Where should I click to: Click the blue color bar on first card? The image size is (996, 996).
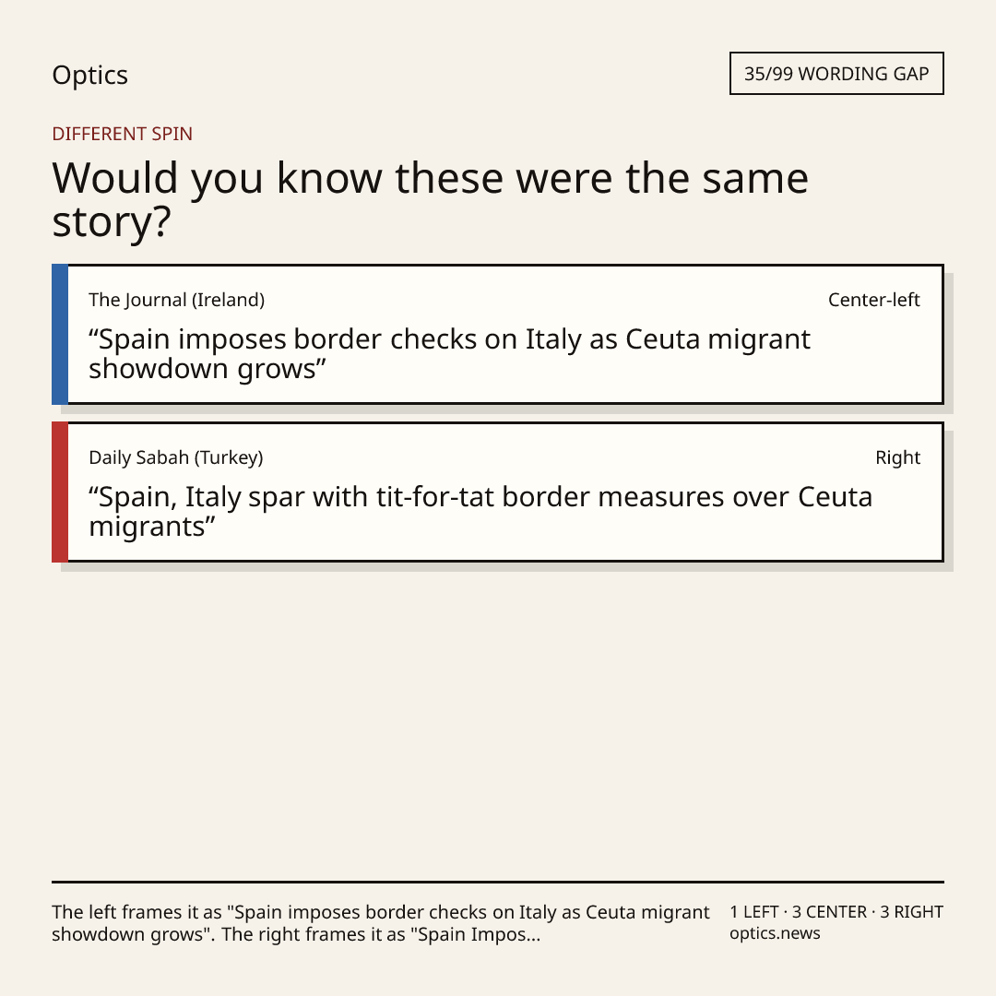60,334
